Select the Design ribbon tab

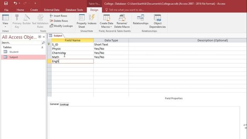pyautogui.click(x=94, y=10)
